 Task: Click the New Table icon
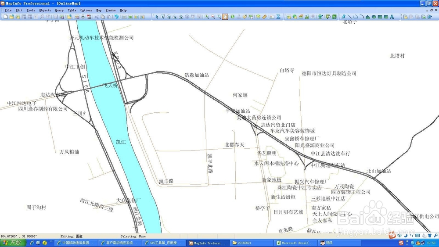pyautogui.click(x=6, y=17)
